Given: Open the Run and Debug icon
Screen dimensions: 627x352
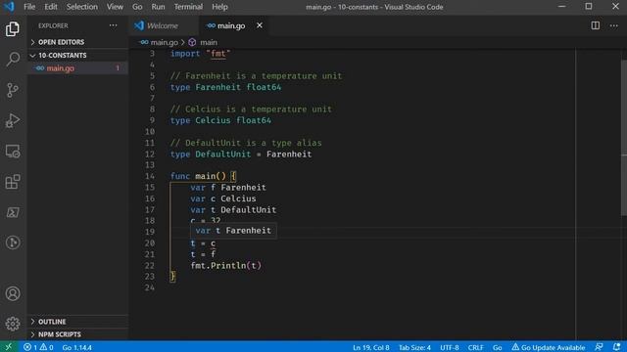Looking at the screenshot, I should click(x=13, y=120).
